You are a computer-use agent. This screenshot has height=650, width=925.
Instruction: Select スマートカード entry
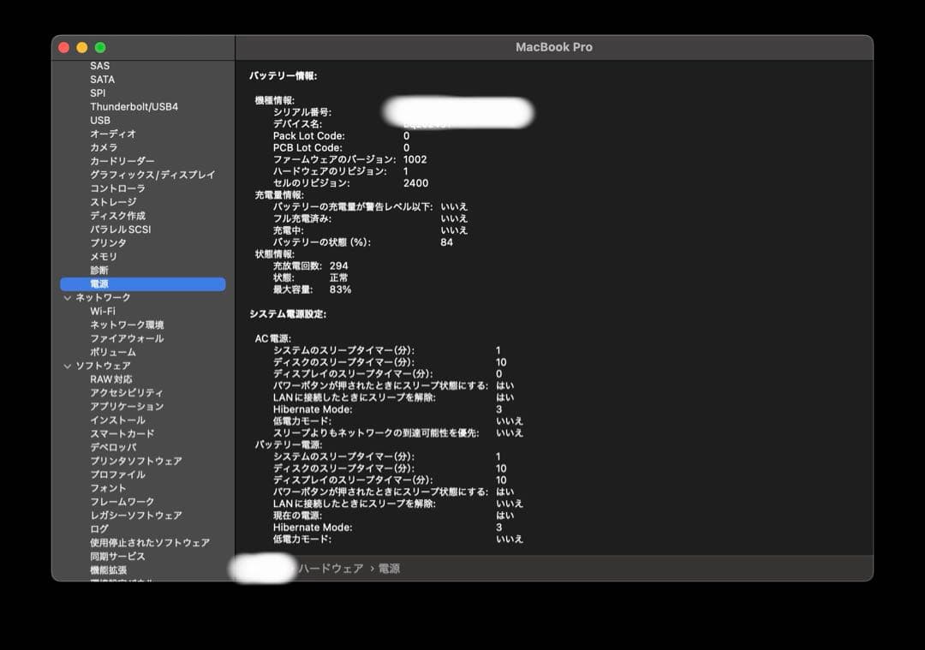[122, 433]
